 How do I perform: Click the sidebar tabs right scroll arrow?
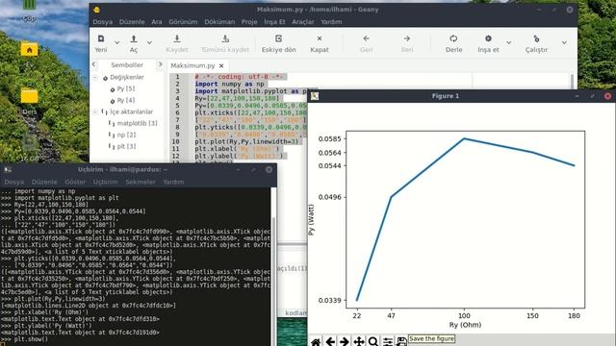tap(160, 64)
